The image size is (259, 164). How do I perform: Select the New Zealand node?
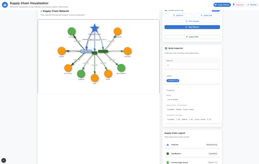coord(121,68)
